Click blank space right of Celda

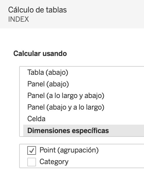click(x=94, y=119)
